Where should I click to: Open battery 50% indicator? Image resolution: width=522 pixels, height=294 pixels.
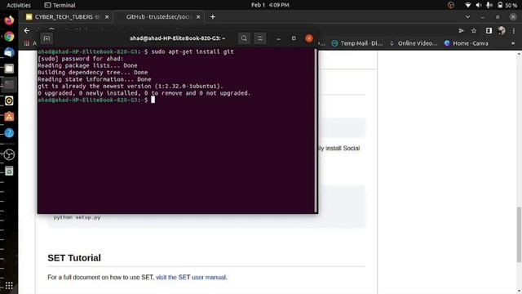click(x=507, y=5)
